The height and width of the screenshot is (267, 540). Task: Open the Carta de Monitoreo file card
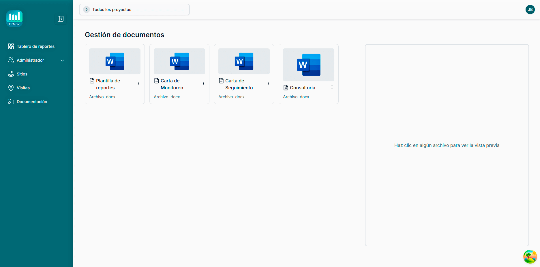pyautogui.click(x=179, y=61)
